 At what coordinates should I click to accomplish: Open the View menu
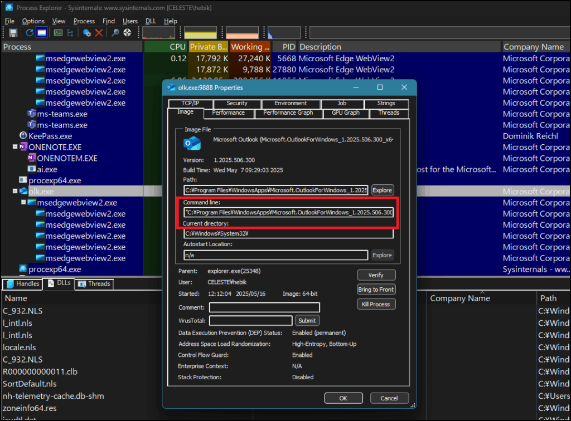pyautogui.click(x=59, y=21)
